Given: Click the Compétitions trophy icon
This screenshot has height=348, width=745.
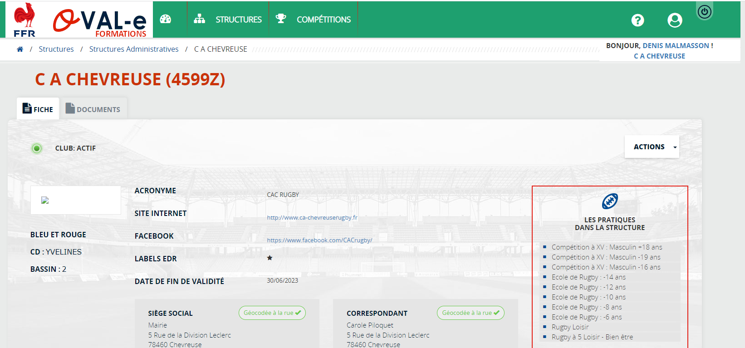Looking at the screenshot, I should (281, 19).
